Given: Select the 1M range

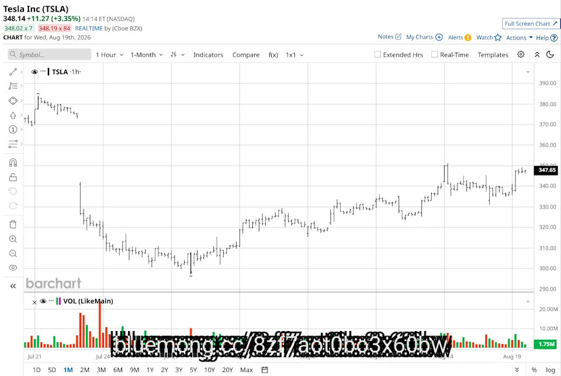Looking at the screenshot, I should tap(68, 370).
